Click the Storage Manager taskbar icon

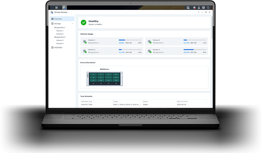(64, 7)
